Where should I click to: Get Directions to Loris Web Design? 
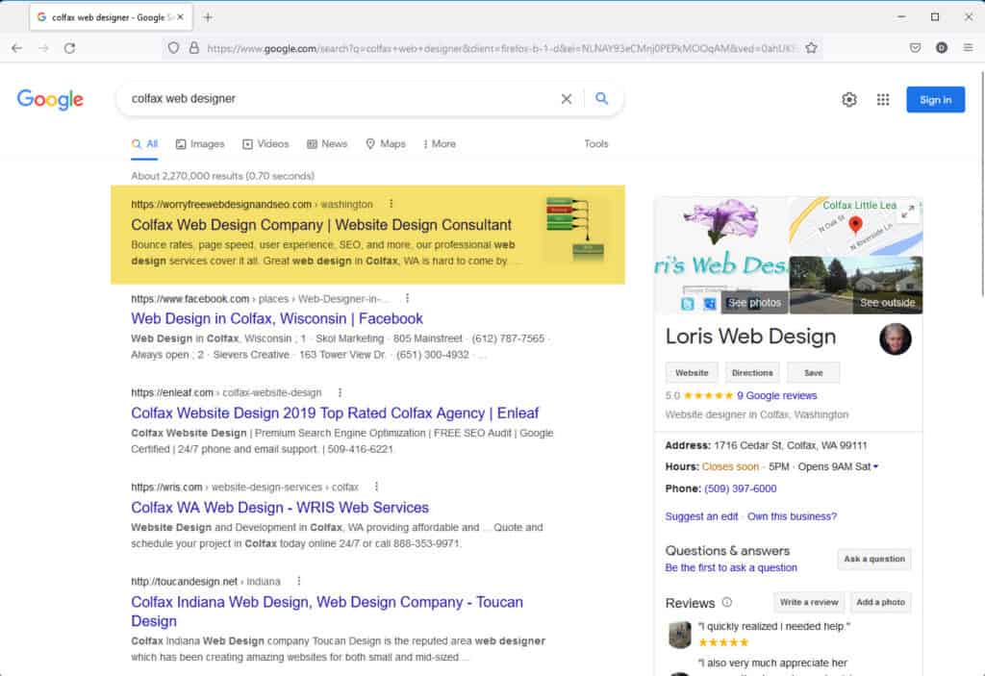pos(752,372)
